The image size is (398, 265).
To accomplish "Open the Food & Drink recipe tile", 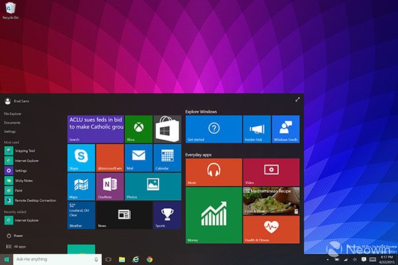I will point(271,201).
